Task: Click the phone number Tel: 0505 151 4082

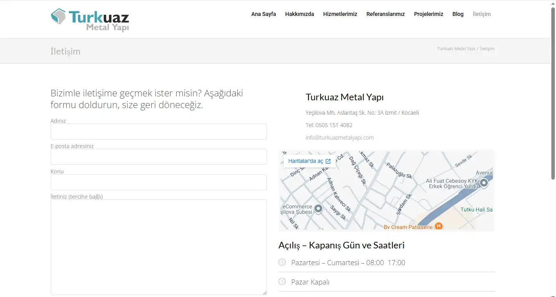Action: (329, 125)
